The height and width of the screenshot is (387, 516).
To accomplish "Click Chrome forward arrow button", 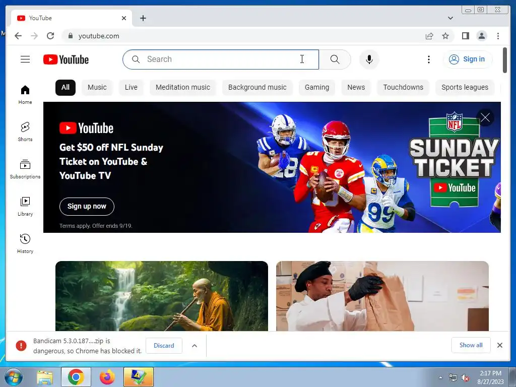I will [x=34, y=36].
